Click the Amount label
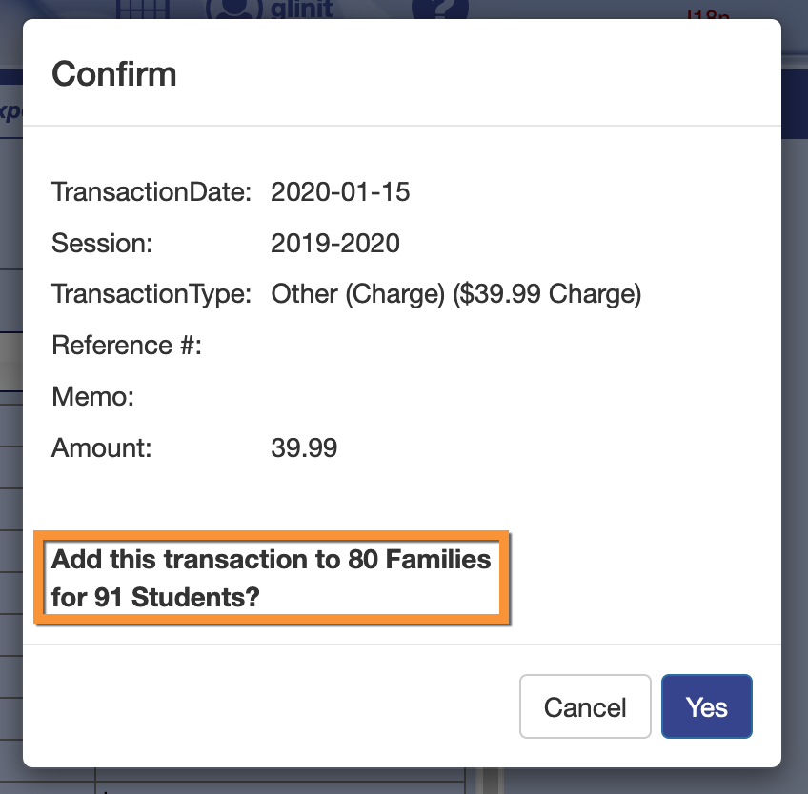Image resolution: width=808 pixels, height=794 pixels. click(x=102, y=447)
